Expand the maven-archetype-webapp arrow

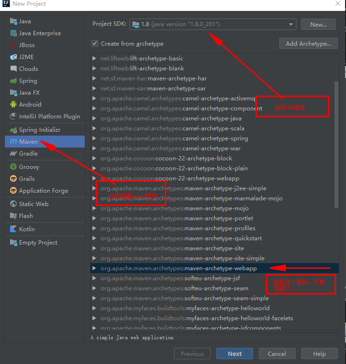[94, 268]
